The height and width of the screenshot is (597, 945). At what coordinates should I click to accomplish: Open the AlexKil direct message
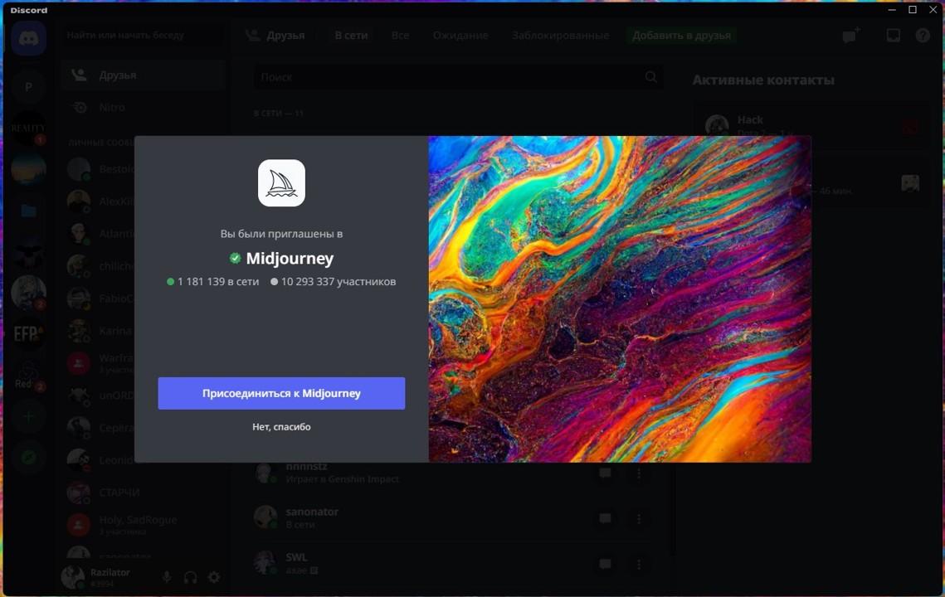click(102, 201)
